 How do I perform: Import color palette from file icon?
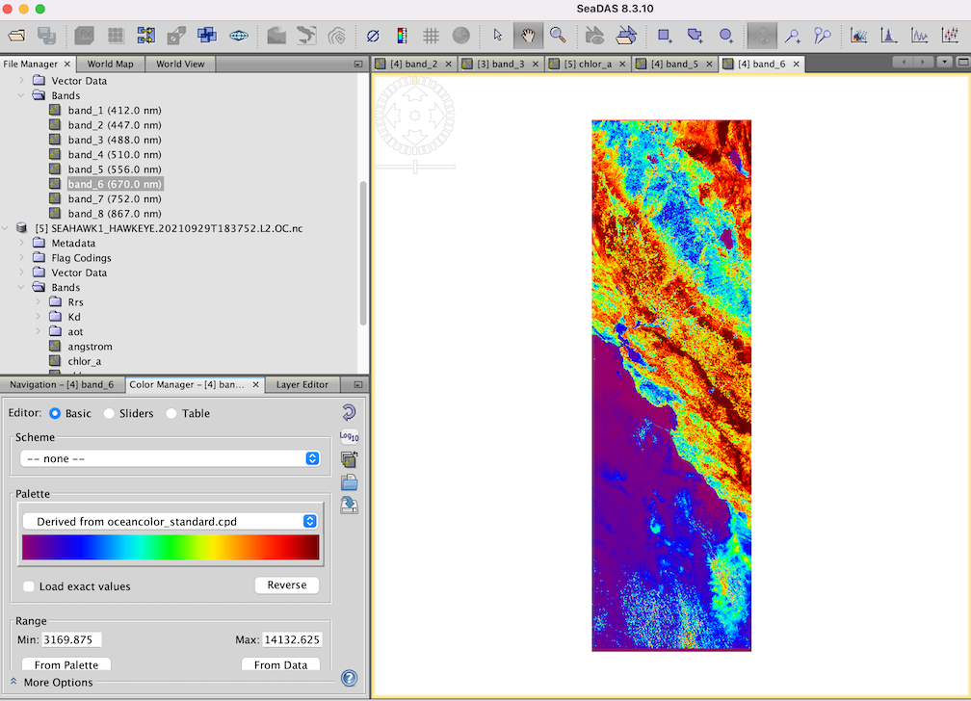coord(350,482)
